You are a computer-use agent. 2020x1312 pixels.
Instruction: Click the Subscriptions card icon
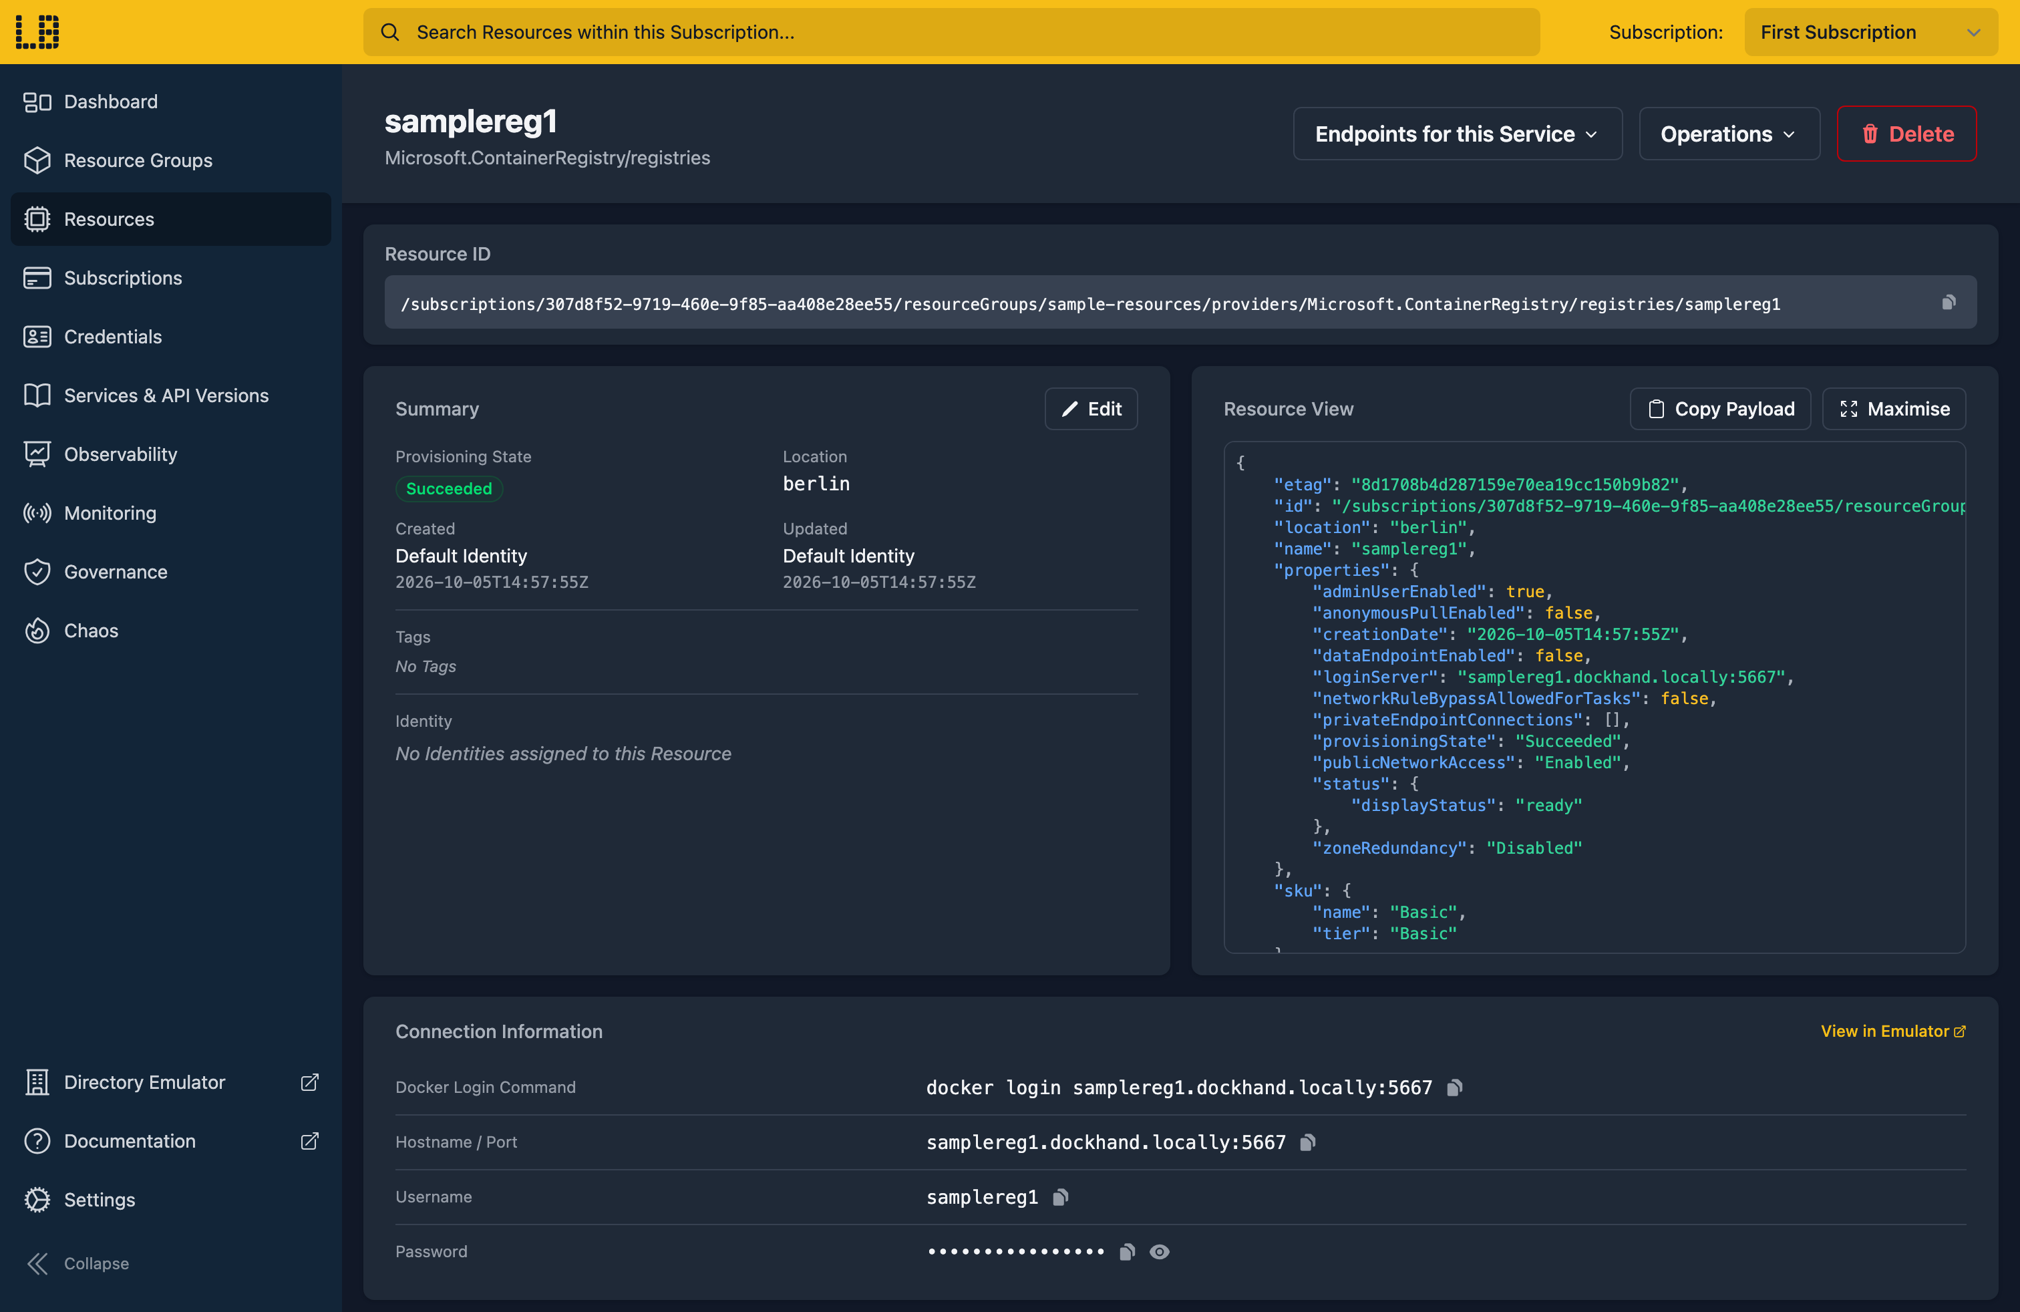pos(37,277)
